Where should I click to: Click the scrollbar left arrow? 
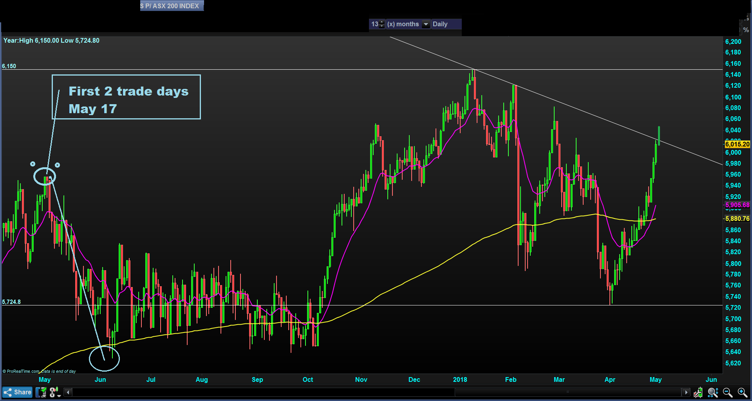68,392
